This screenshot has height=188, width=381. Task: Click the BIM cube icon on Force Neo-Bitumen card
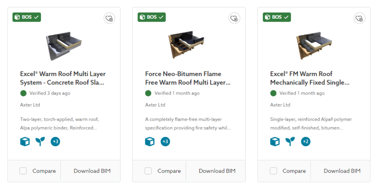pos(150,142)
